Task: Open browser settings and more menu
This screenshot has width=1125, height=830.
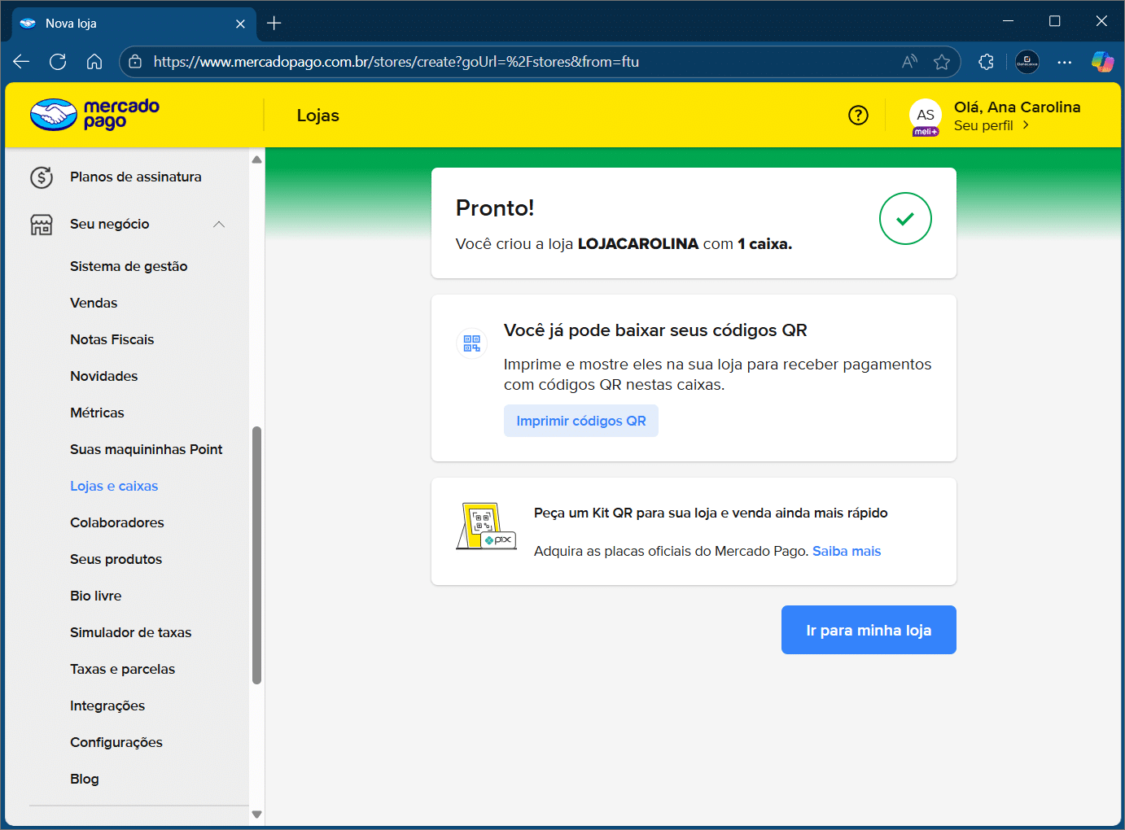Action: pos(1064,62)
